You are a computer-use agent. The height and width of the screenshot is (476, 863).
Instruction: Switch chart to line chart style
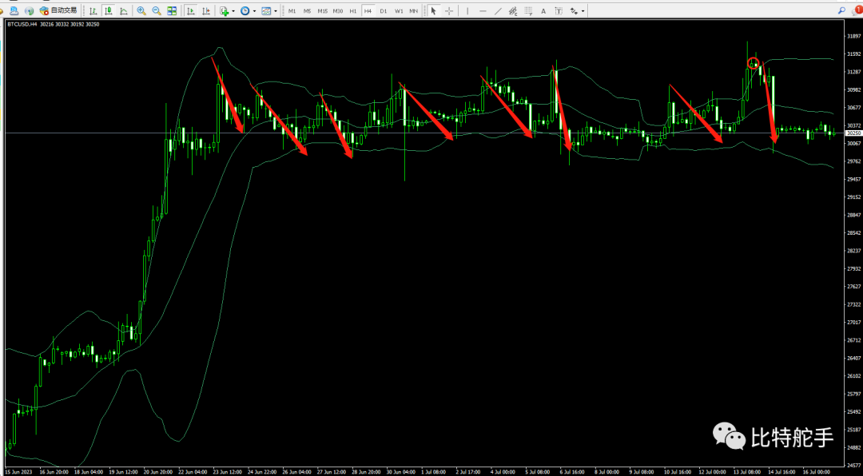(x=124, y=10)
